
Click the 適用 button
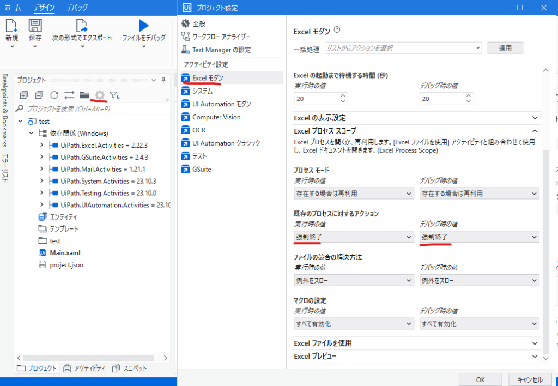[x=505, y=48]
